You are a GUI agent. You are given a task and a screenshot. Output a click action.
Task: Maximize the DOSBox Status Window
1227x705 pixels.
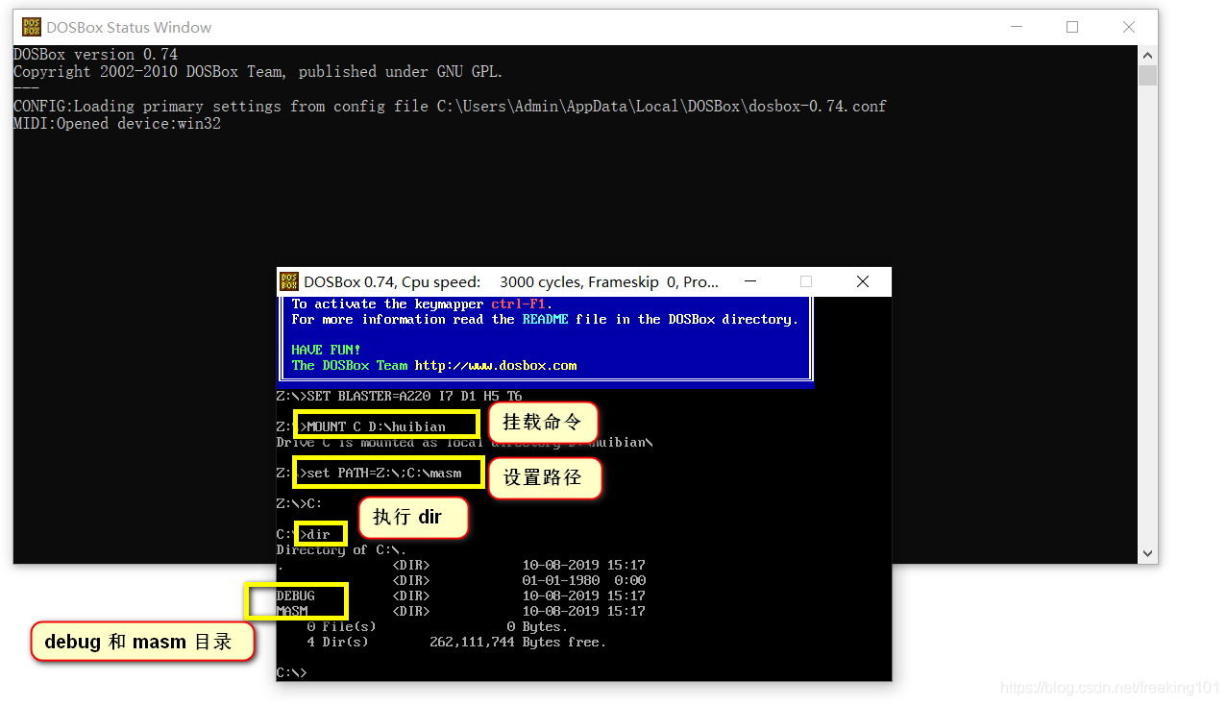(x=1072, y=27)
